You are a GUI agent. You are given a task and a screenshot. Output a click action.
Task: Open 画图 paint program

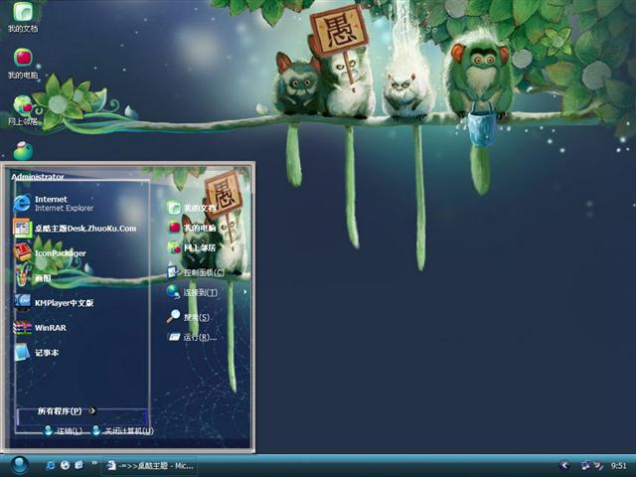[33, 278]
